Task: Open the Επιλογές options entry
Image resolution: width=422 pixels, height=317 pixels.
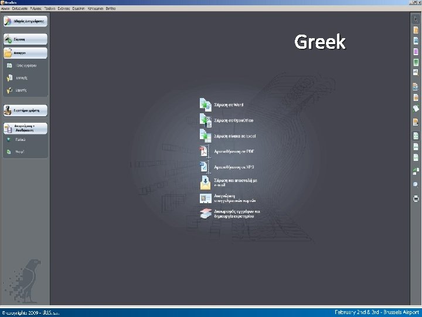Action: 18,78
